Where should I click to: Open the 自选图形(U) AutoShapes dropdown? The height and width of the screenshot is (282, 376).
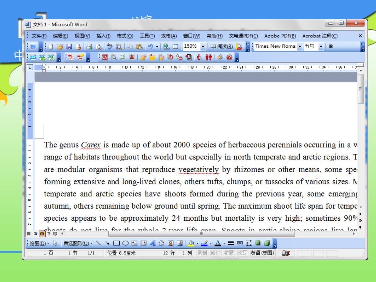pyautogui.click(x=78, y=243)
